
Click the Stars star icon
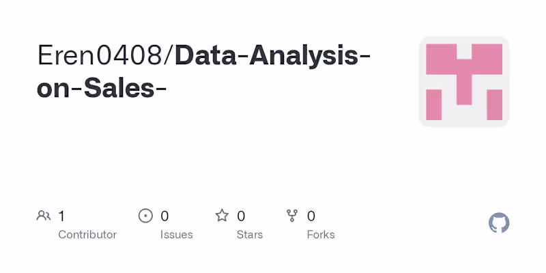pos(222,216)
